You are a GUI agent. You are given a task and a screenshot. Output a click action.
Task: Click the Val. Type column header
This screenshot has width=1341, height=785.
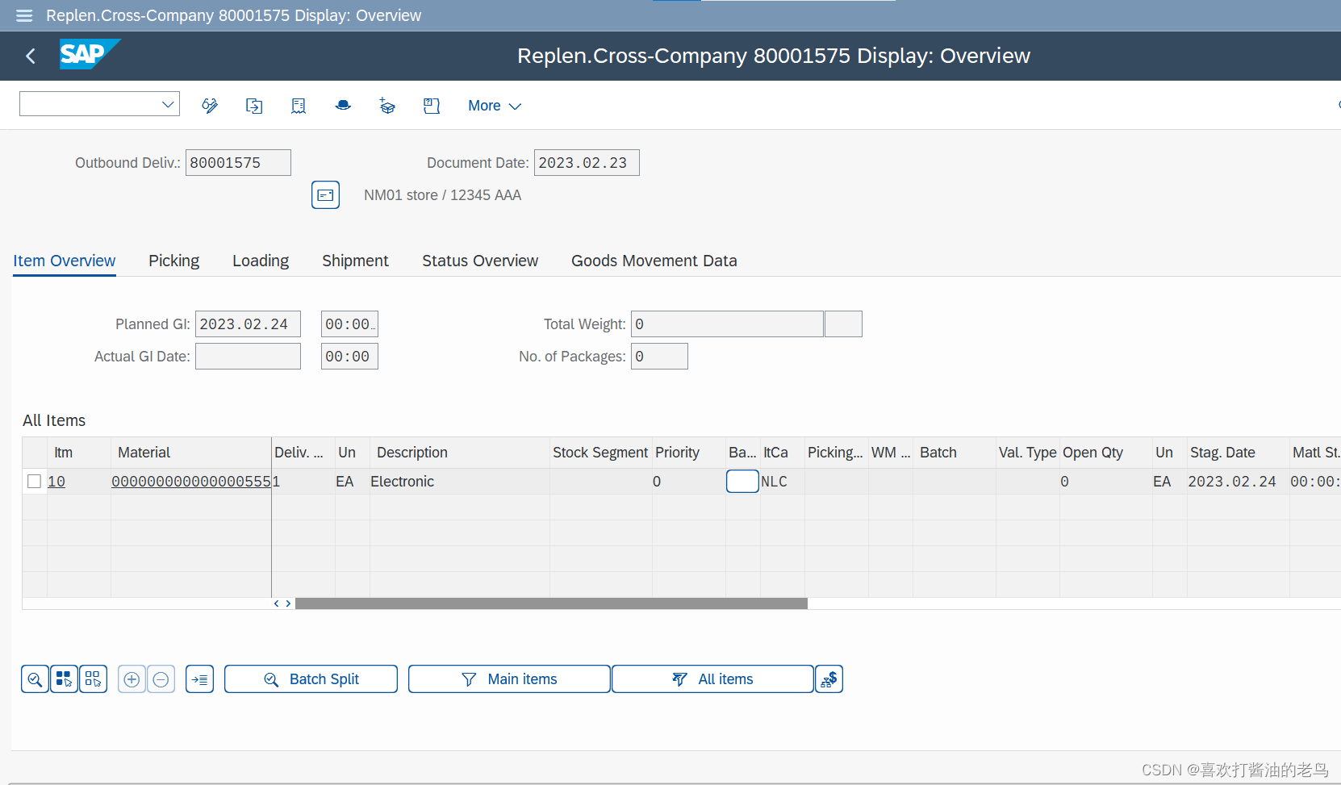coord(1027,453)
